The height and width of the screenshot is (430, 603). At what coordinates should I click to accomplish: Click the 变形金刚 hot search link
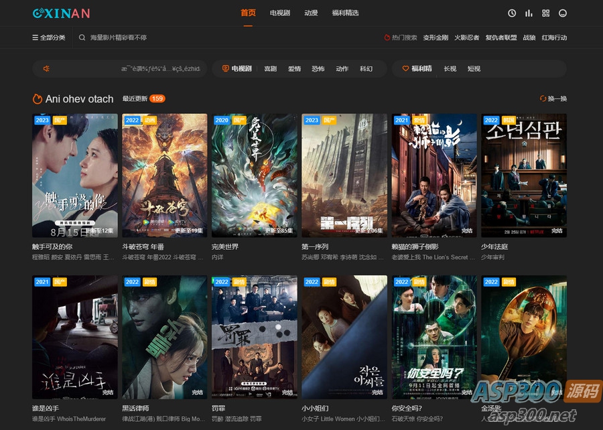pyautogui.click(x=435, y=38)
